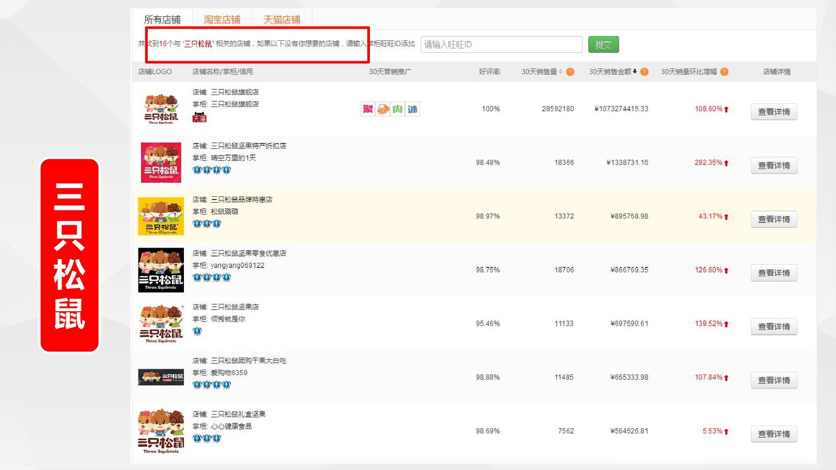The width and height of the screenshot is (836, 470).
Task: Click logo thumbnail of 三只松鼠坚果店
Action: coord(161,324)
